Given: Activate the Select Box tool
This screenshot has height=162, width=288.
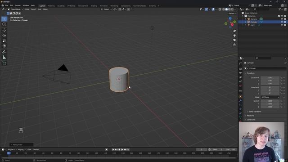Looking at the screenshot, I should (4, 19).
